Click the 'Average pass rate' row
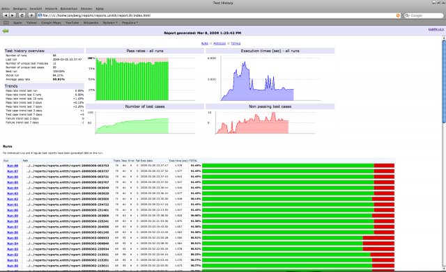Screen dimensions: 446x272 [x=44, y=79]
